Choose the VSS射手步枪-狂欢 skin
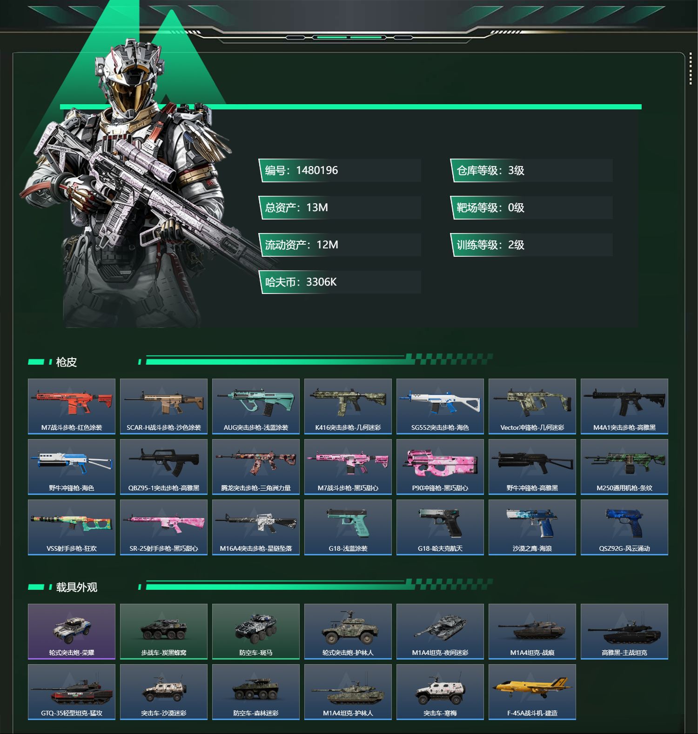This screenshot has width=698, height=734. pos(72,527)
